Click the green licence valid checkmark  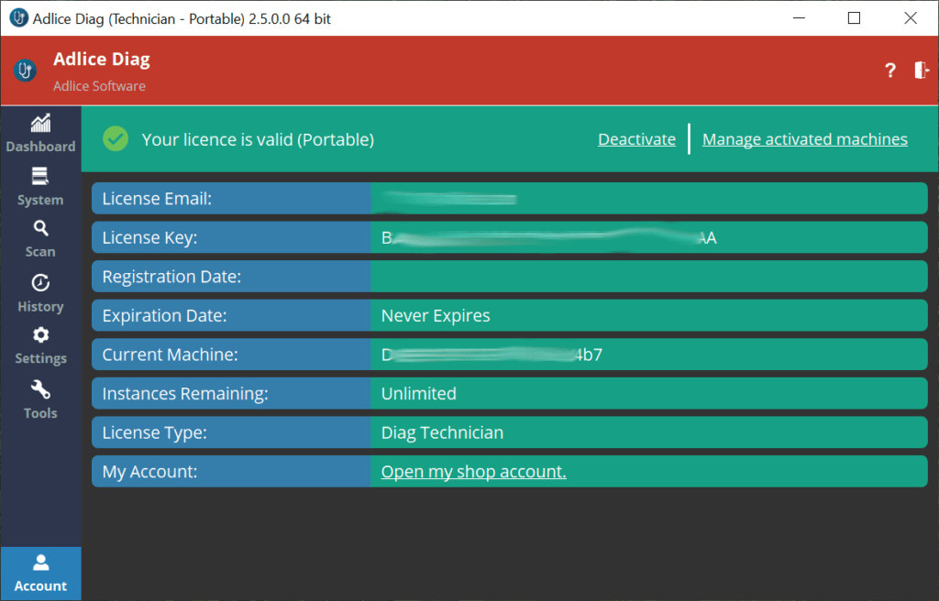116,139
